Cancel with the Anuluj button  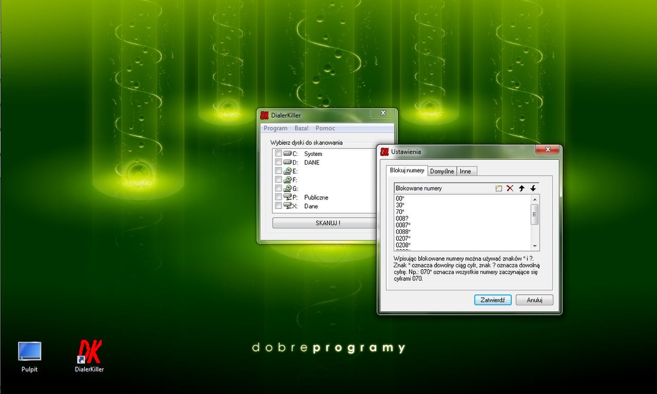534,300
